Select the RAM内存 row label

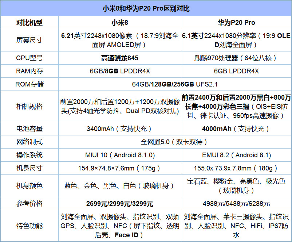[29, 71]
